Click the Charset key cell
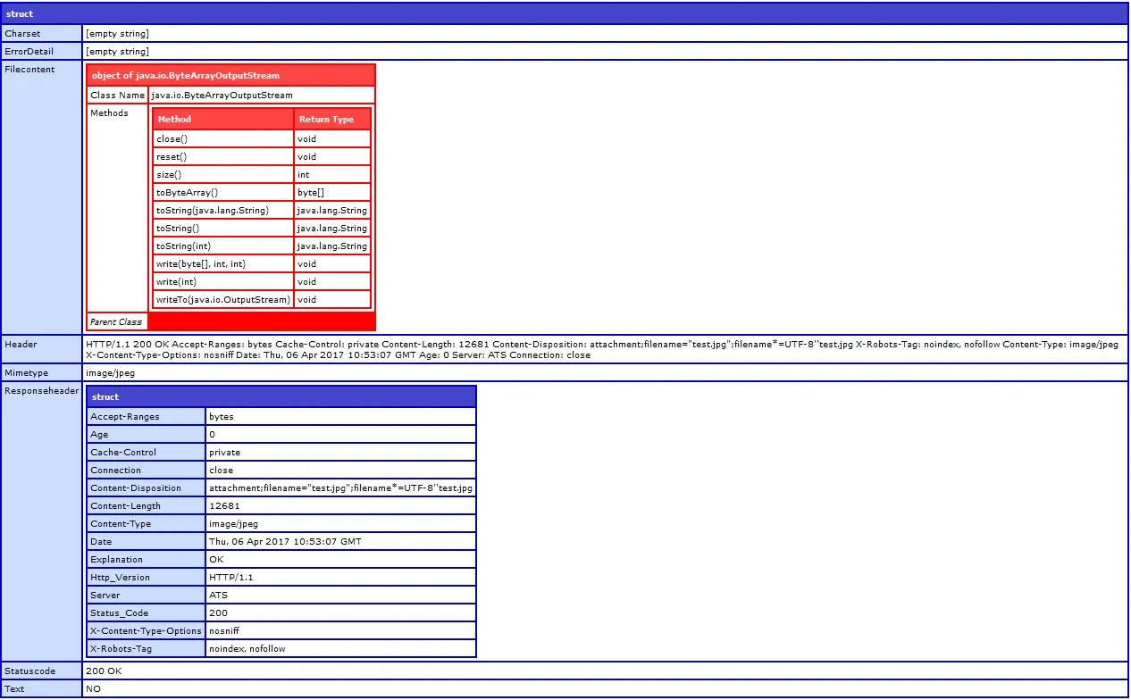 pos(41,34)
